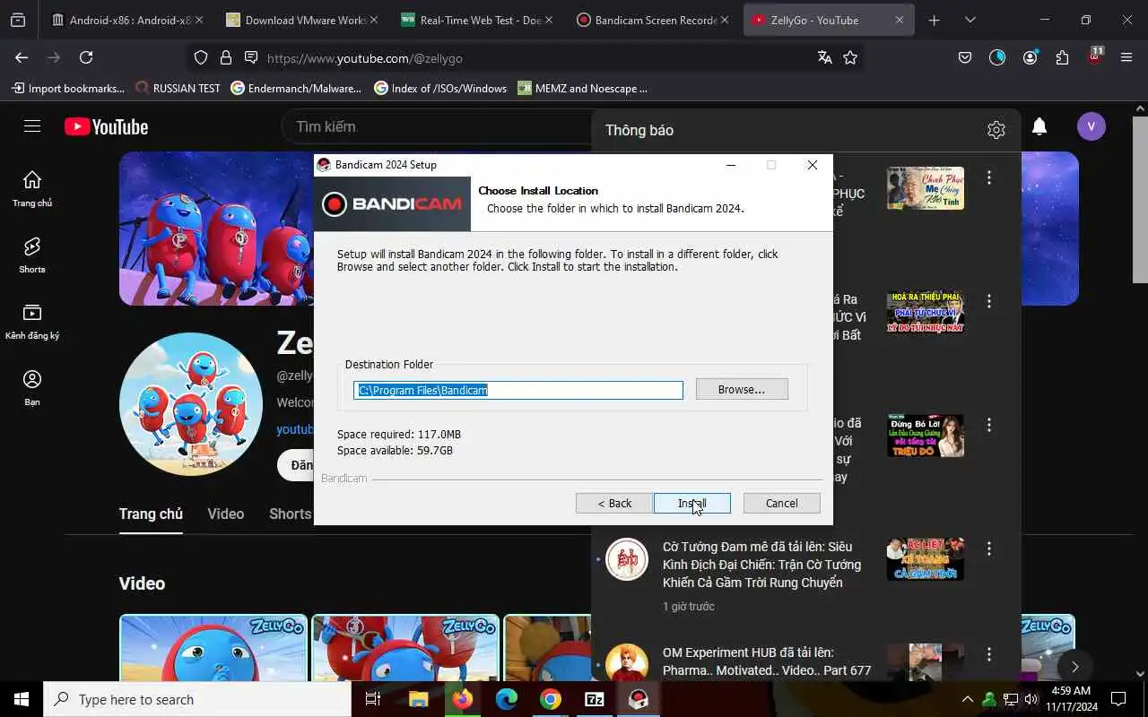Open the browser extensions icon
Screen dimensions: 1148x717
1062,57
